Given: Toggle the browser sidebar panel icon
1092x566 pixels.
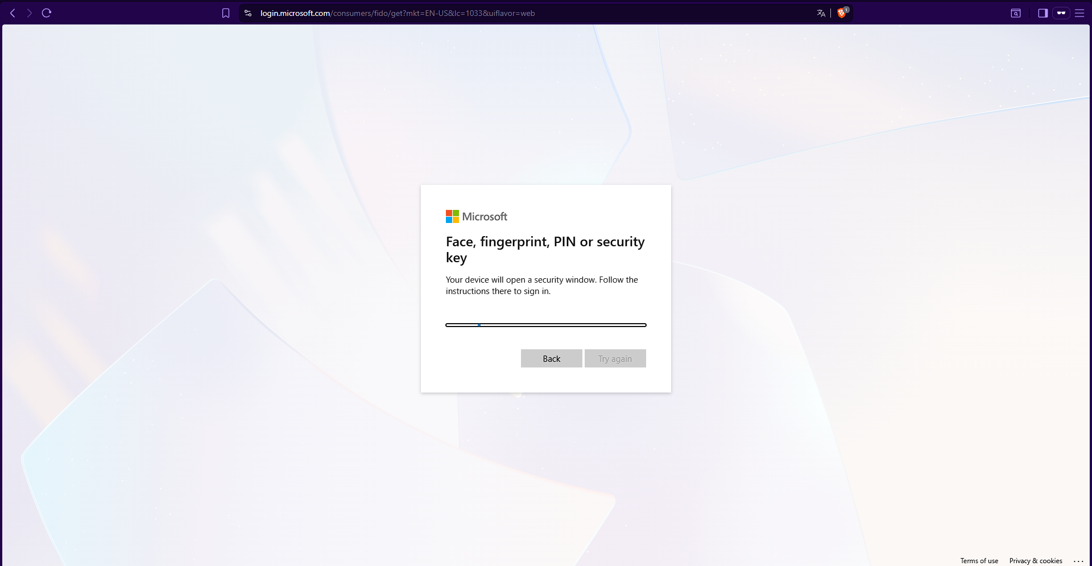Looking at the screenshot, I should (x=1043, y=13).
